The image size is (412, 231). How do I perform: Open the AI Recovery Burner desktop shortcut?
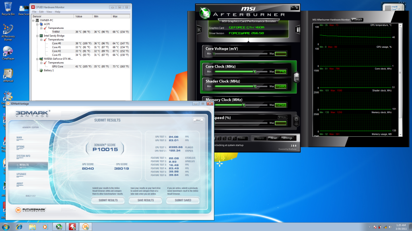coord(8,32)
